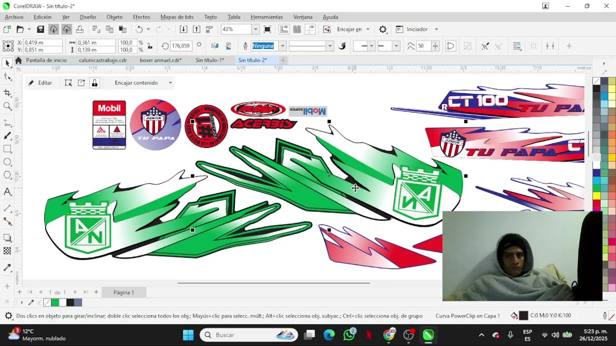Click the Save disk icon

click(40, 29)
